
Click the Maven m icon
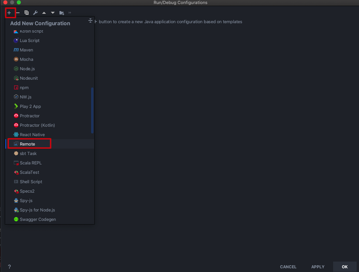tap(16, 50)
